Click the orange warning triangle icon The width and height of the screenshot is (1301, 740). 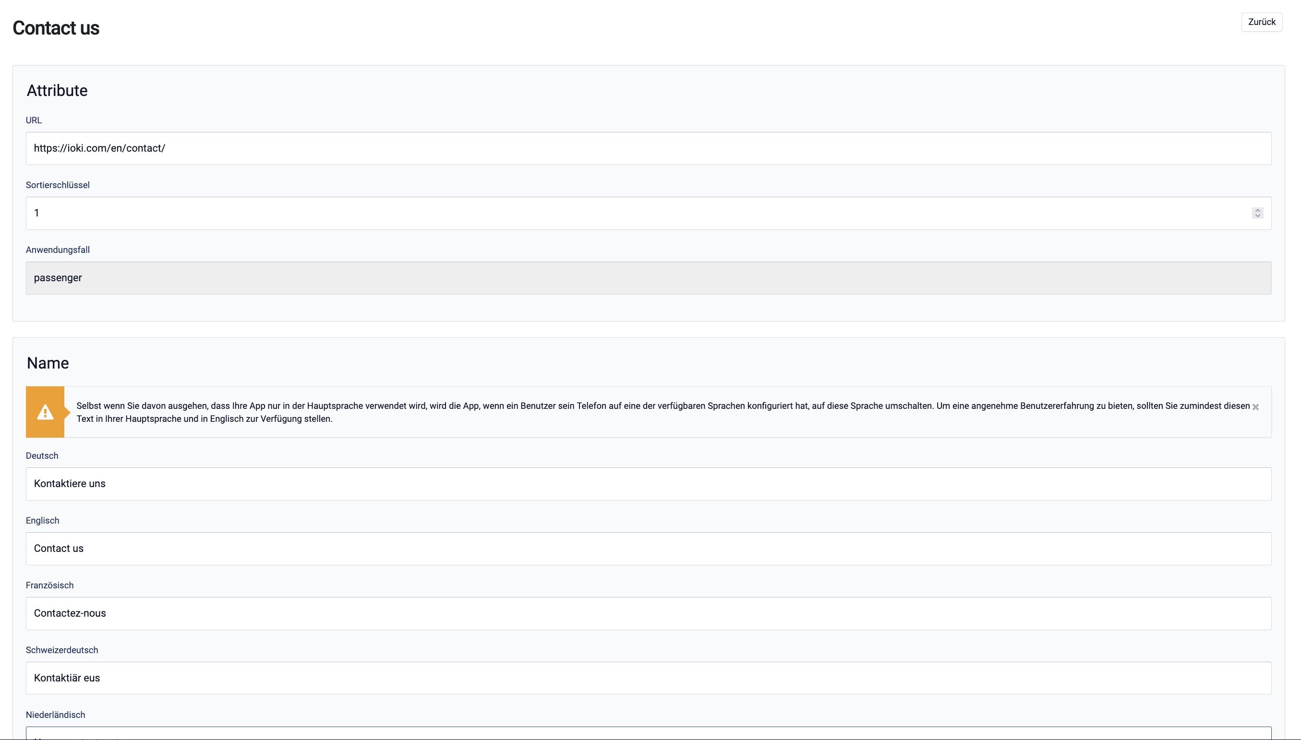click(45, 412)
